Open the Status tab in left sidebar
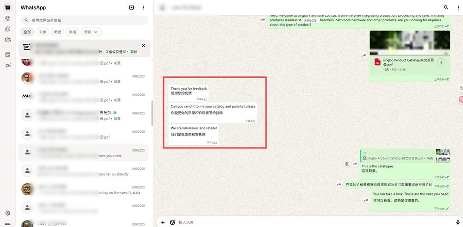The image size is (463, 227). coord(8,18)
